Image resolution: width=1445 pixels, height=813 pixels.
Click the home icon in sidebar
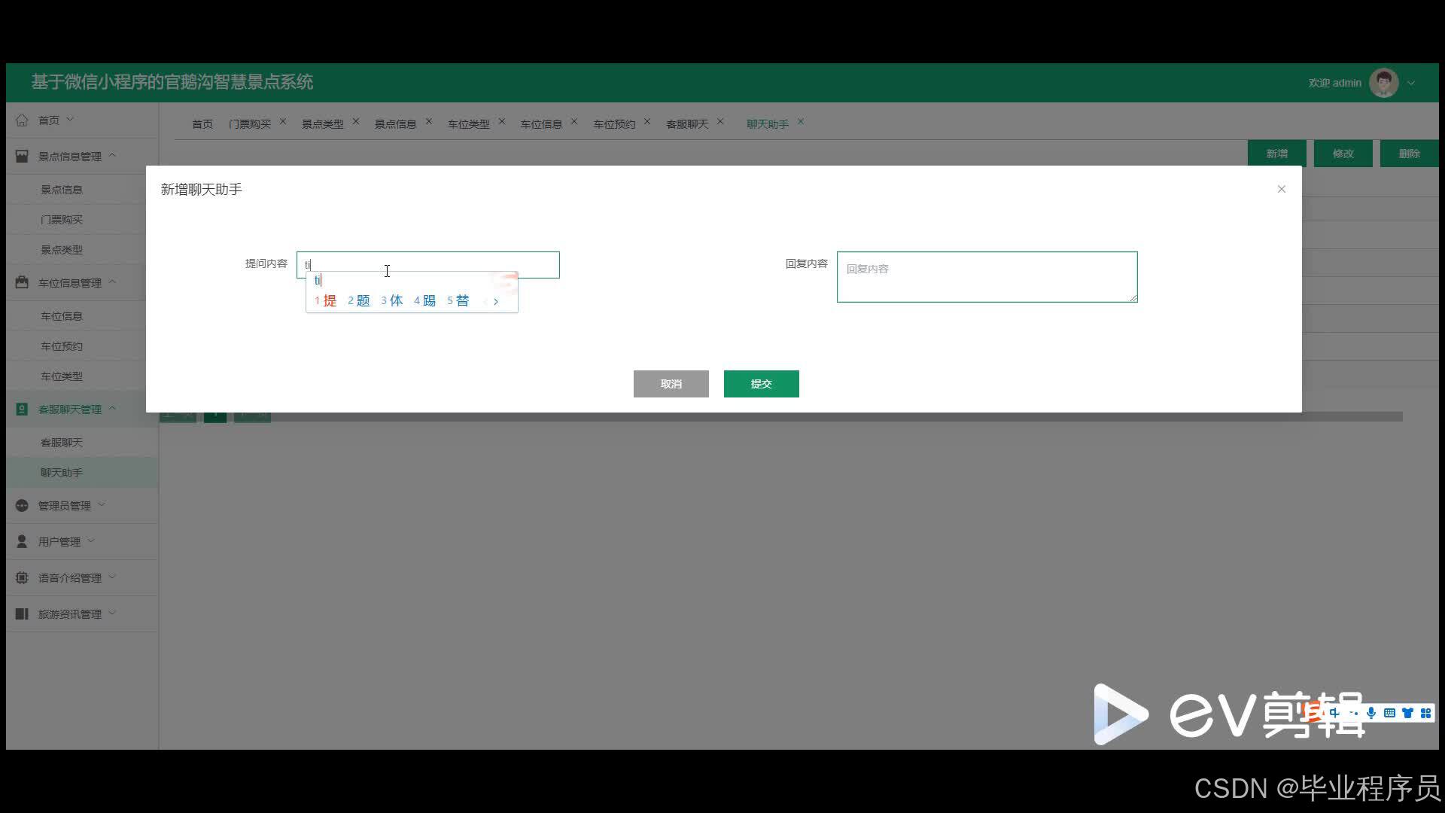pos(22,120)
